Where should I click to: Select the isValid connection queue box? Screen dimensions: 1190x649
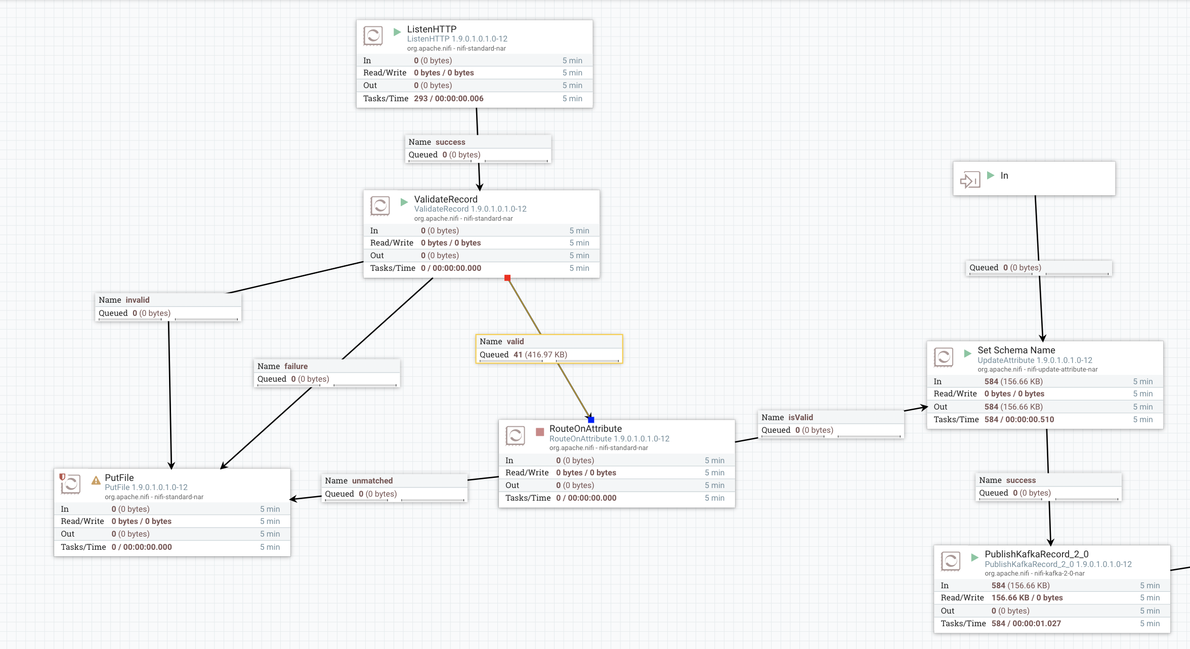(831, 424)
